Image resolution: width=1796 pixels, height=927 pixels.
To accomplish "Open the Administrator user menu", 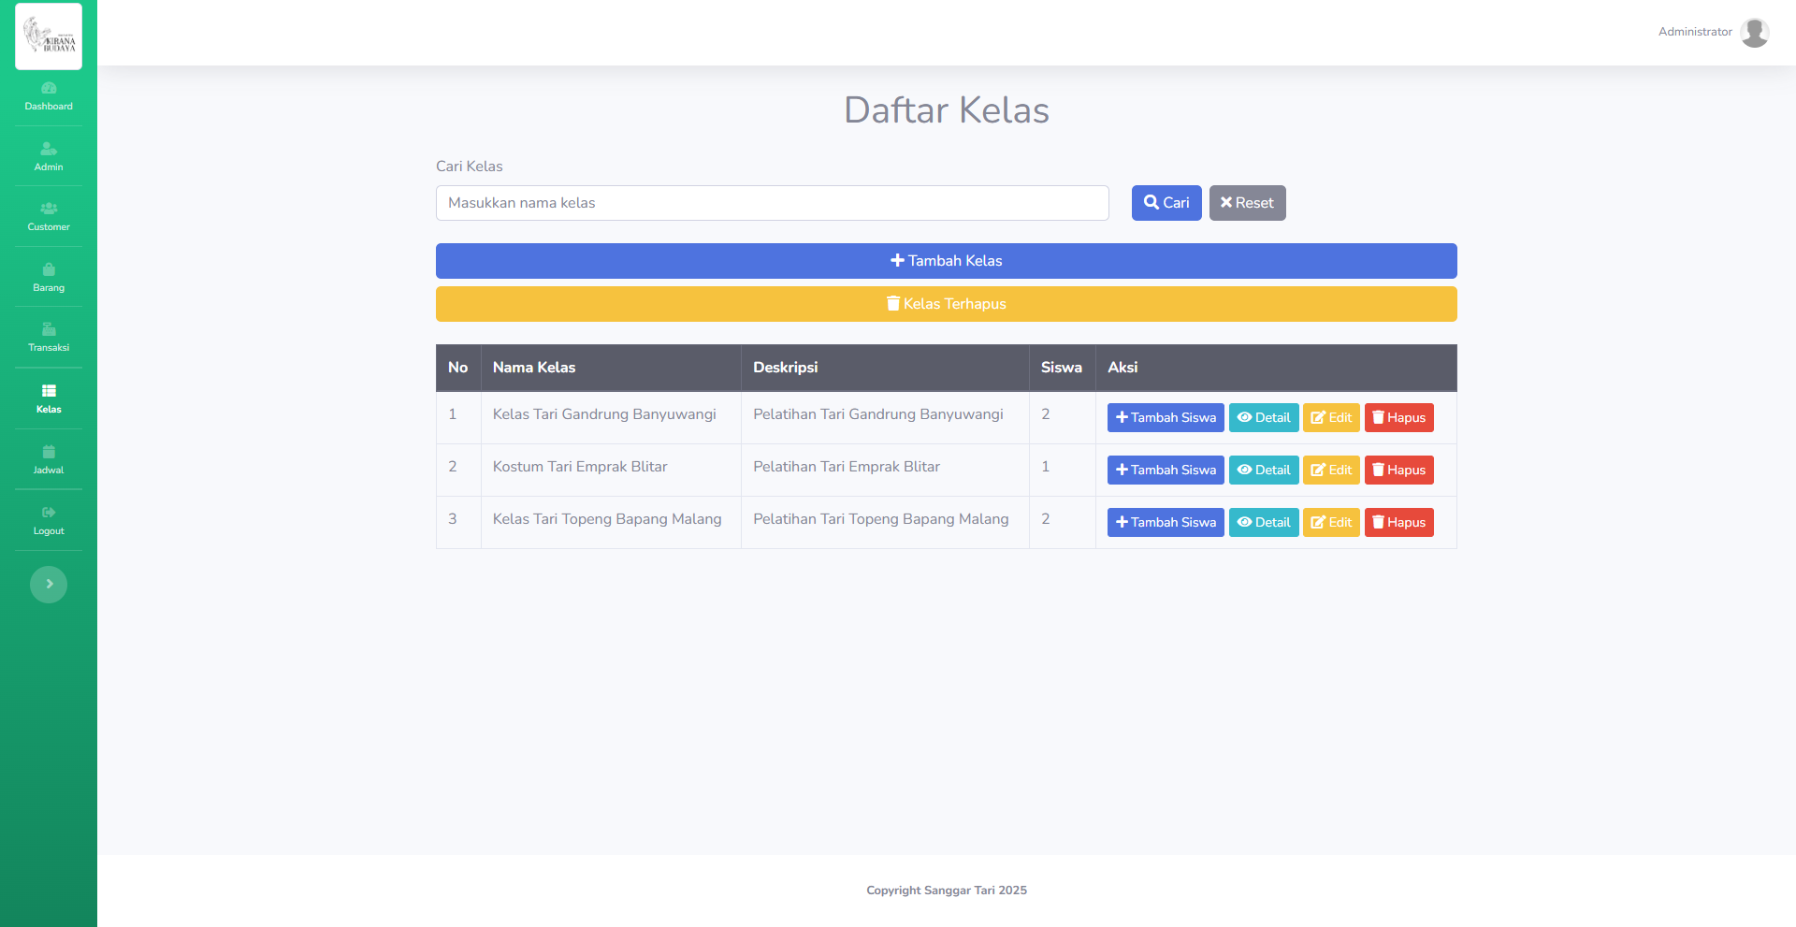I will coord(1694,32).
